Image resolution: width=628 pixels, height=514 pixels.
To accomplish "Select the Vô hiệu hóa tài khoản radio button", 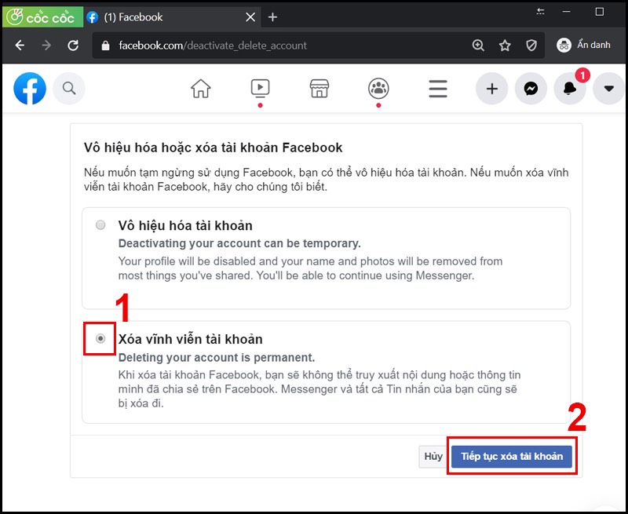I will pyautogui.click(x=100, y=224).
